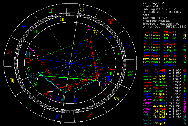
Task: Select the magenta Vesta glyph inside the wheel
Action: (88, 29)
